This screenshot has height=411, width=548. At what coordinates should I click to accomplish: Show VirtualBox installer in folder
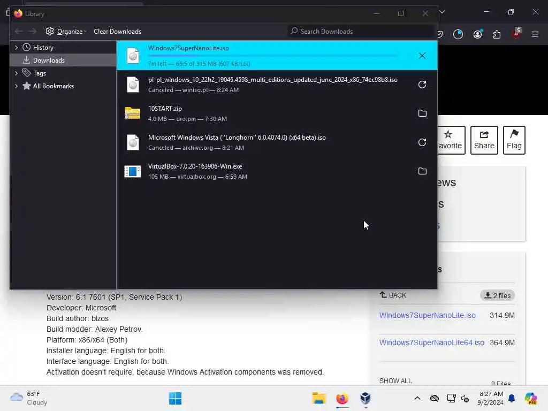coord(422,171)
